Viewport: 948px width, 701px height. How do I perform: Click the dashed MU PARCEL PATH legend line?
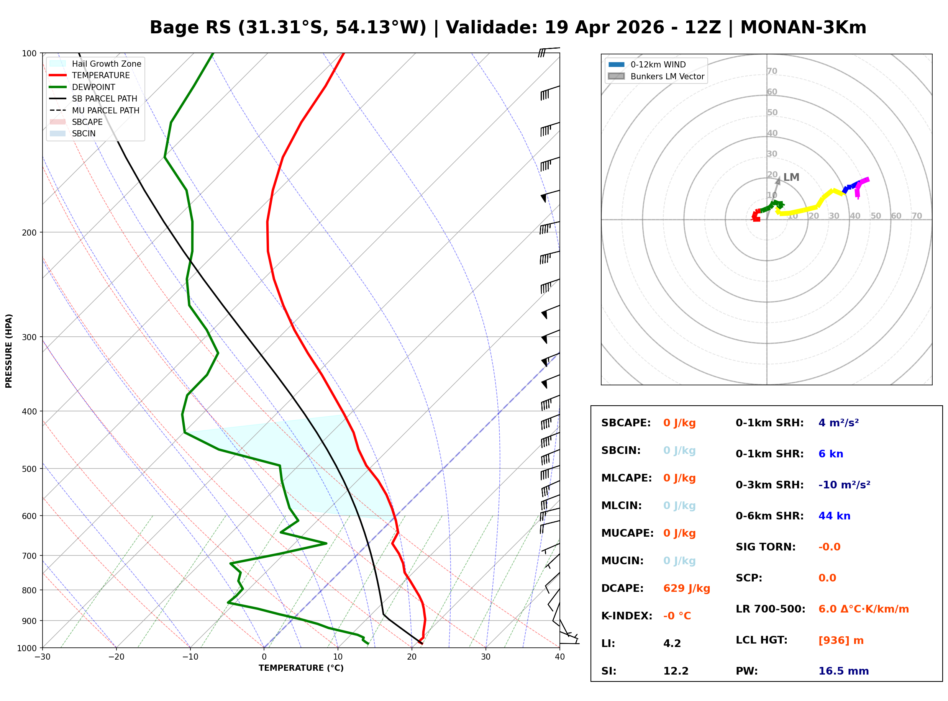(x=58, y=110)
